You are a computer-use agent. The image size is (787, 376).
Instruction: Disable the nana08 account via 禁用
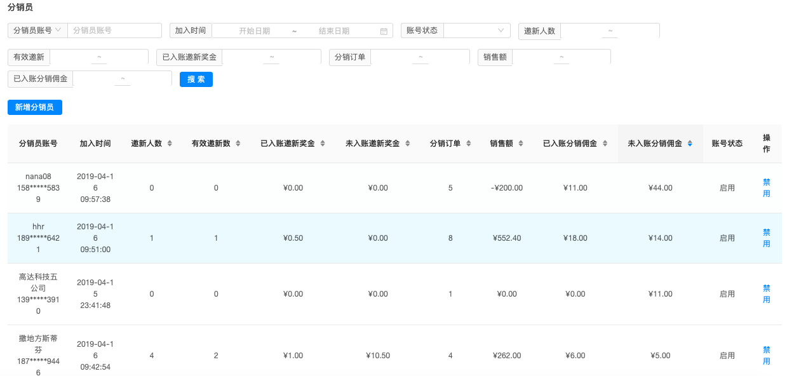pos(766,187)
